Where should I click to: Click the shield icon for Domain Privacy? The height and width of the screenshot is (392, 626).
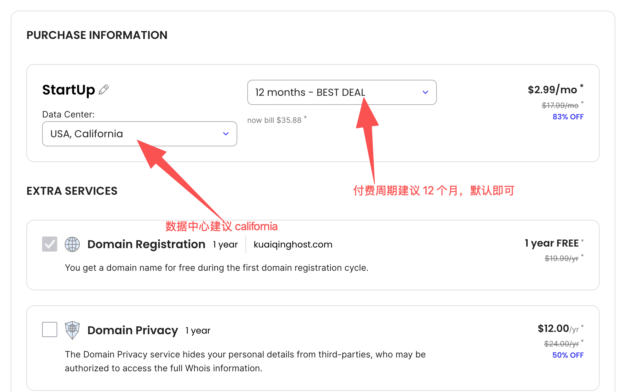[x=72, y=330]
